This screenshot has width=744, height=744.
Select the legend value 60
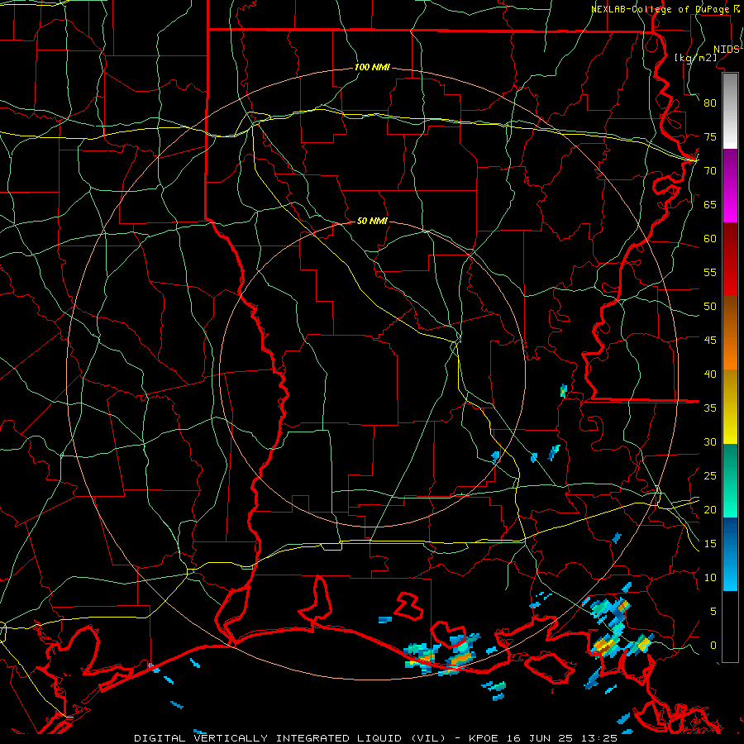tap(710, 239)
